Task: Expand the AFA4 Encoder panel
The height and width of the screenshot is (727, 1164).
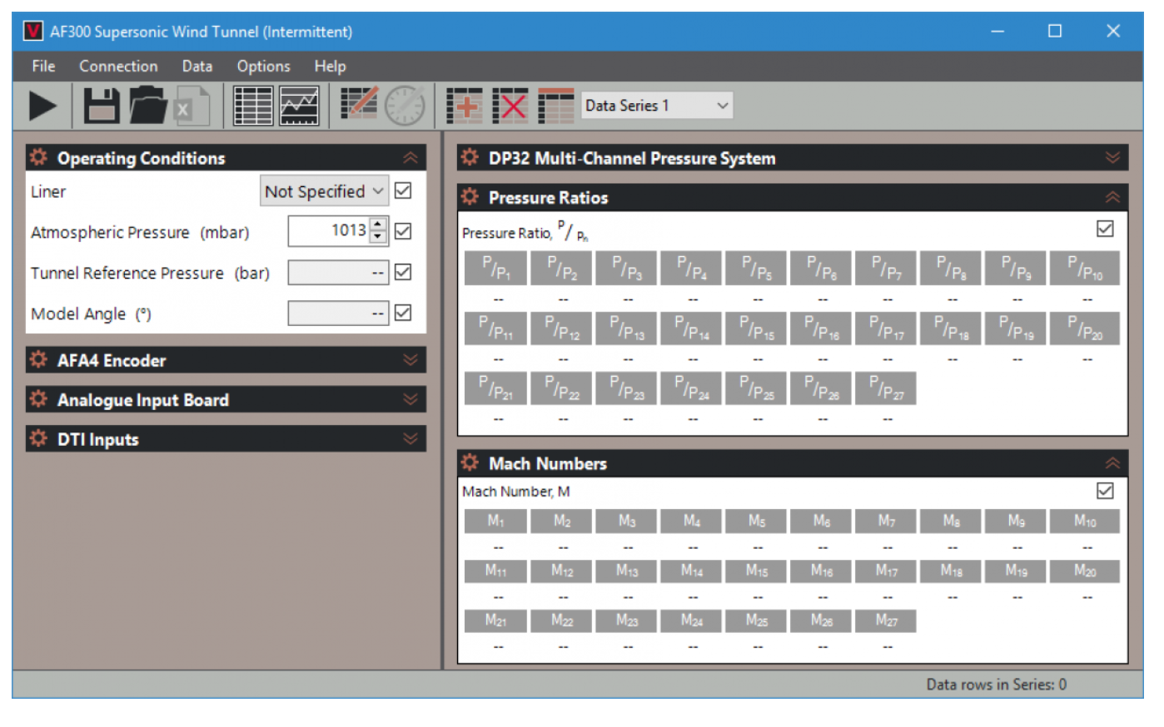Action: point(410,360)
